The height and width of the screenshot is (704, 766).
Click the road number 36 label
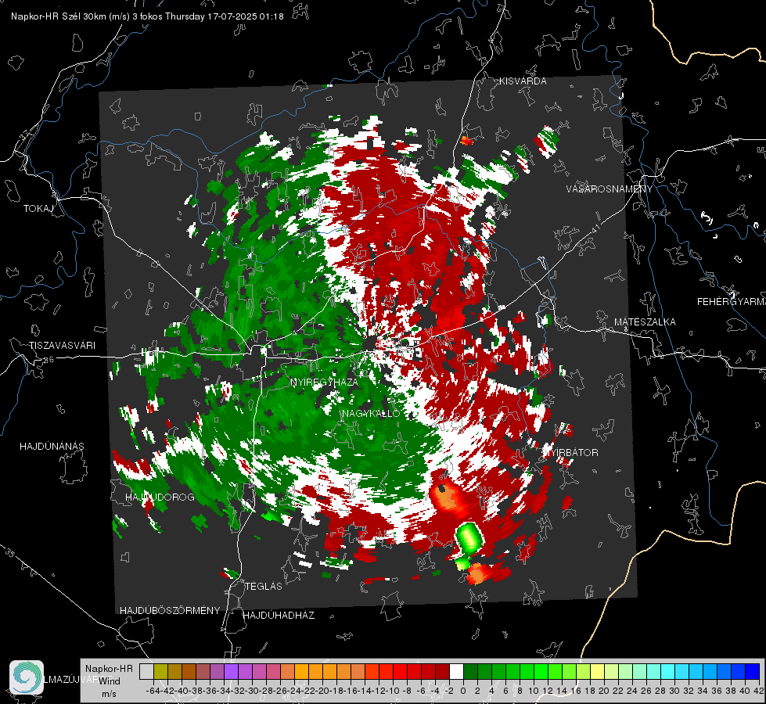[x=49, y=360]
